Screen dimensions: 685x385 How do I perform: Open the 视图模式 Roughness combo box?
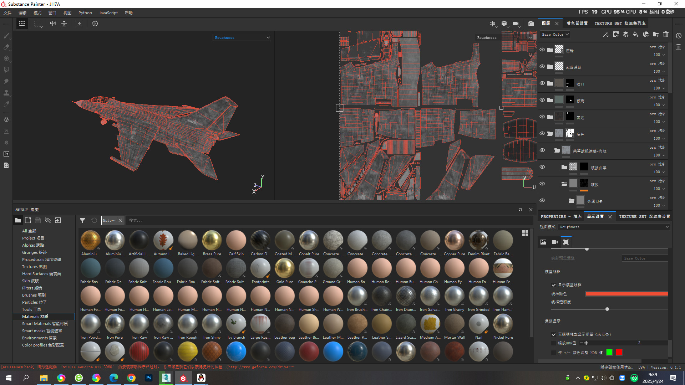pos(614,227)
